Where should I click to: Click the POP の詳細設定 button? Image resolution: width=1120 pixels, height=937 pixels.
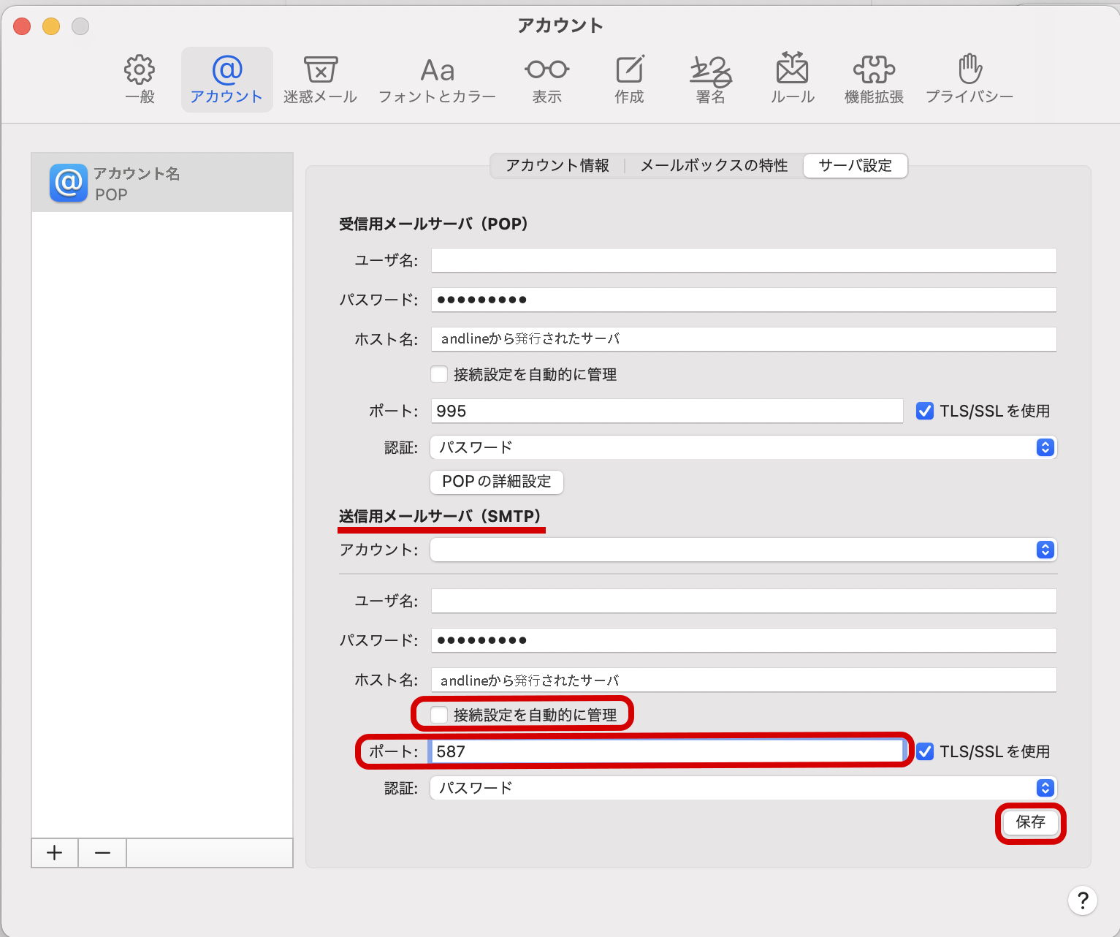[497, 482]
